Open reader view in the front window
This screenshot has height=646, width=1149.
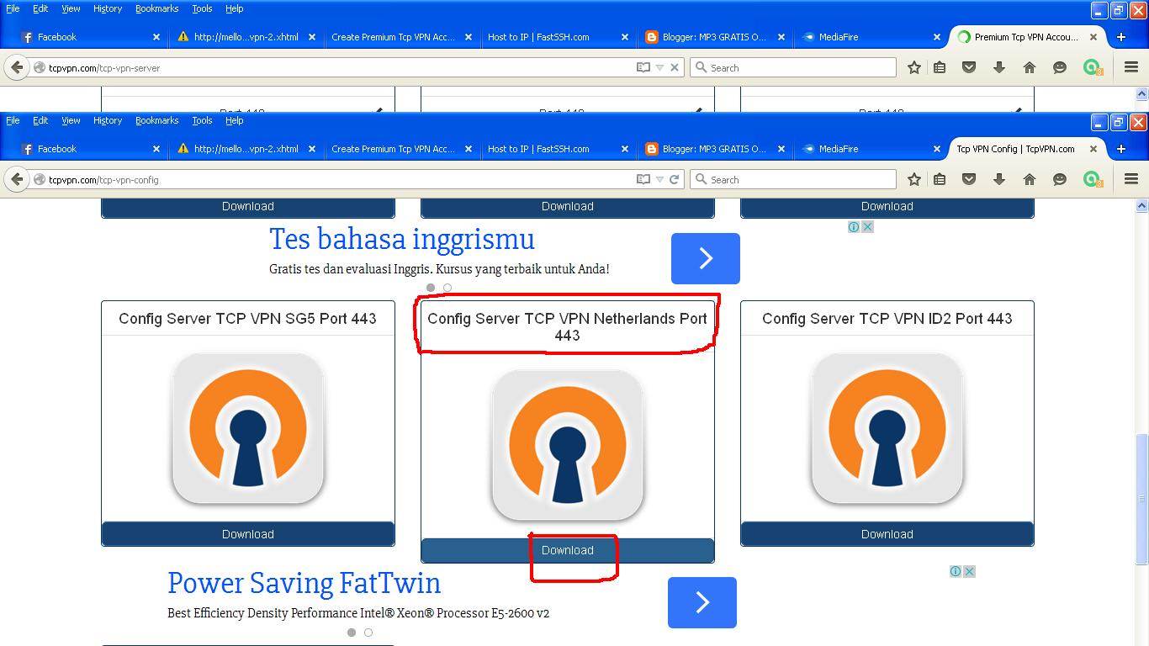(x=643, y=179)
